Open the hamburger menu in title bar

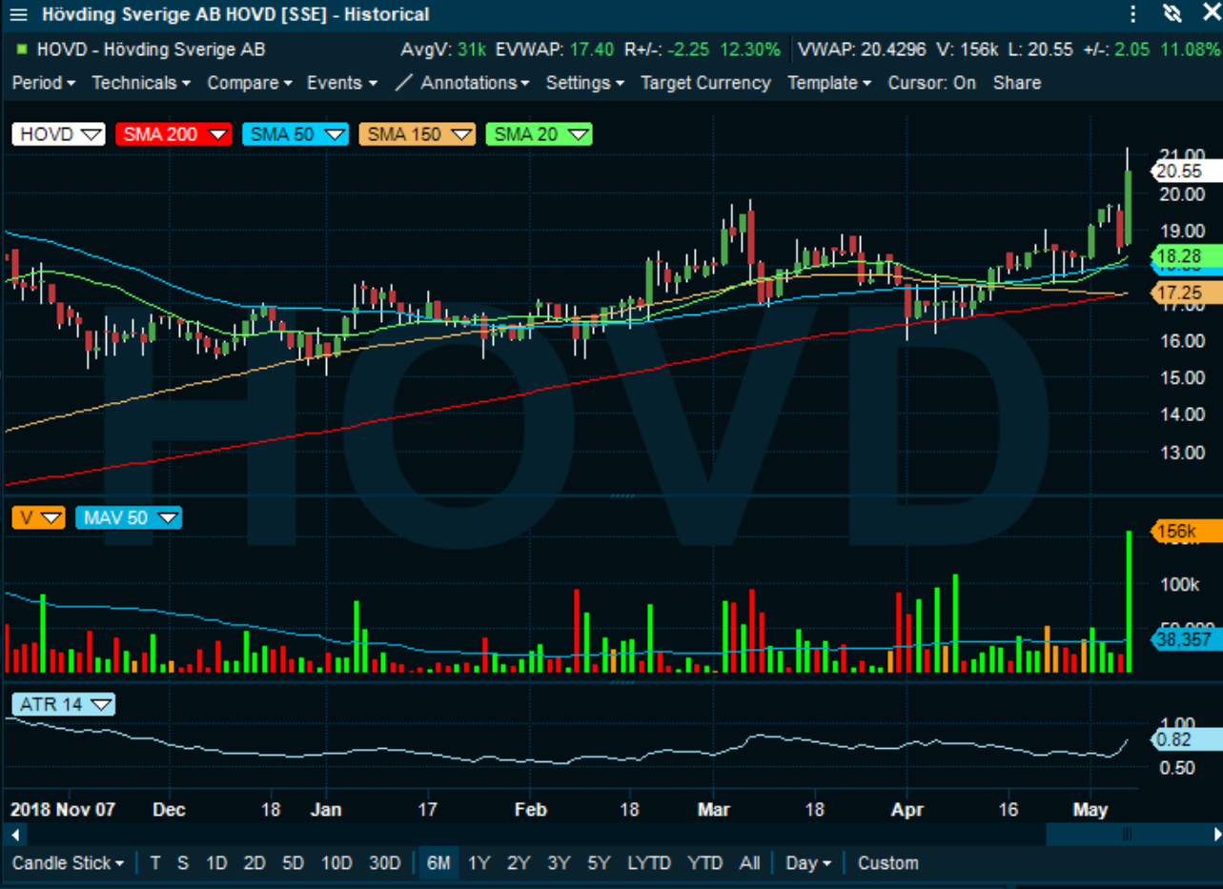(18, 14)
